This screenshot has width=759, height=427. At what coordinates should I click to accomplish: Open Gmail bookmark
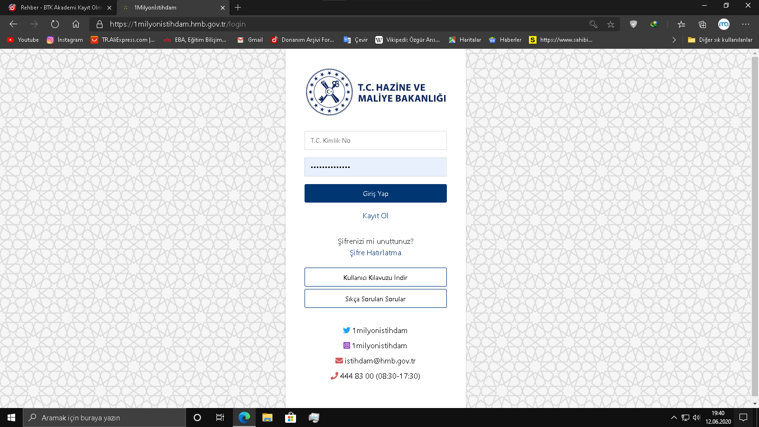click(x=250, y=40)
